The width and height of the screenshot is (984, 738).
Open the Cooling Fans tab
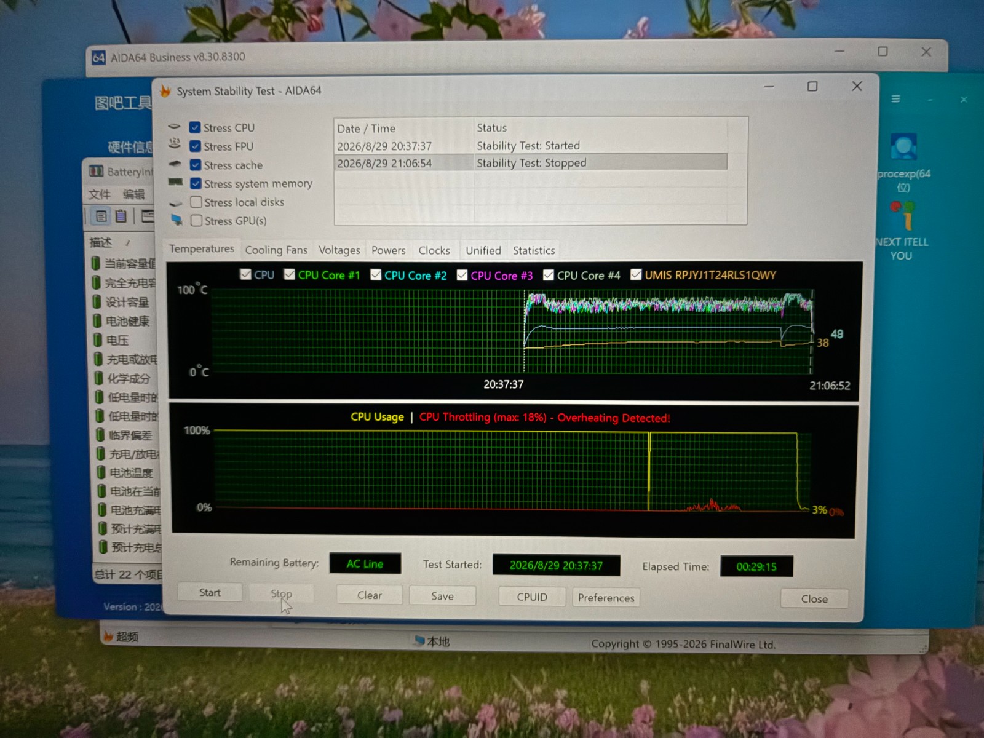pos(276,250)
